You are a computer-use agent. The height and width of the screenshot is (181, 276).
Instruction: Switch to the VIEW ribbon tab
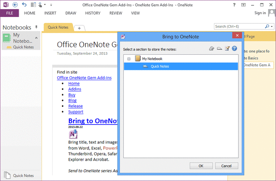(135, 13)
